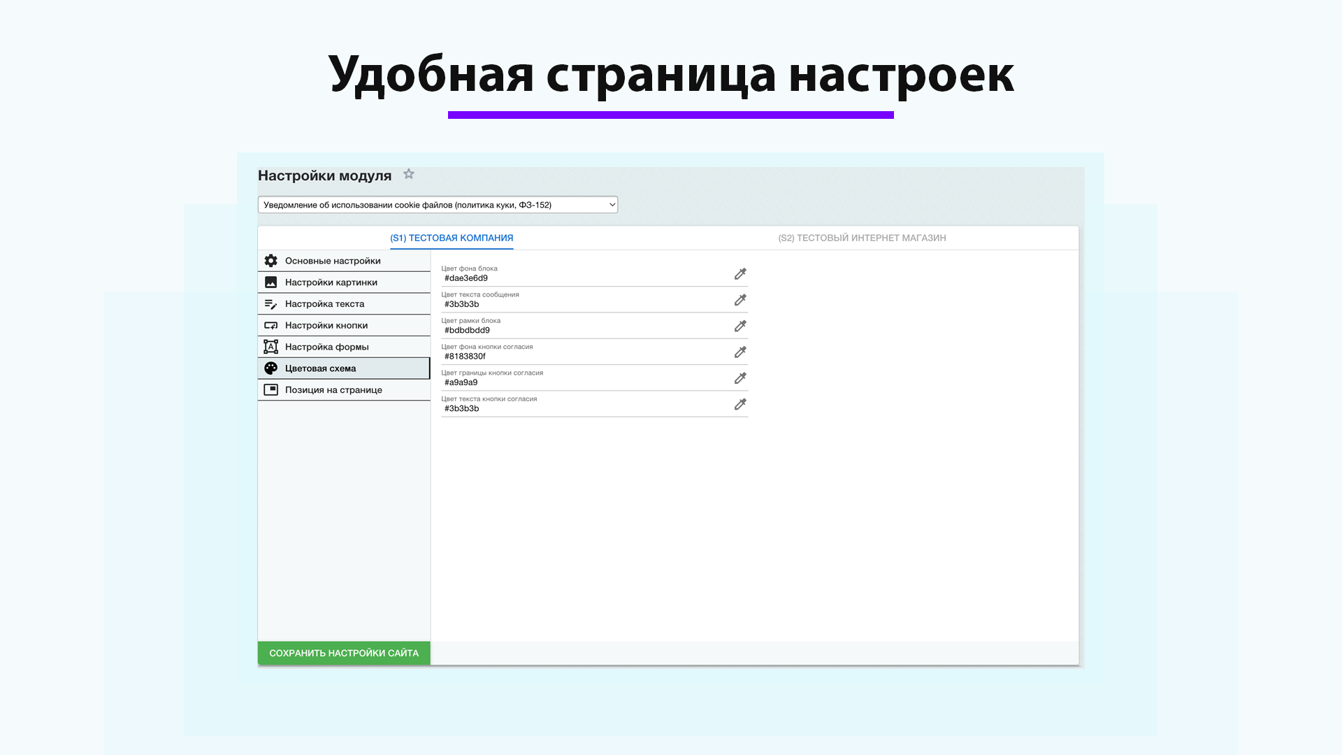This screenshot has height=755, width=1342.
Task: Select the Настройки картинки image icon
Action: tap(271, 282)
